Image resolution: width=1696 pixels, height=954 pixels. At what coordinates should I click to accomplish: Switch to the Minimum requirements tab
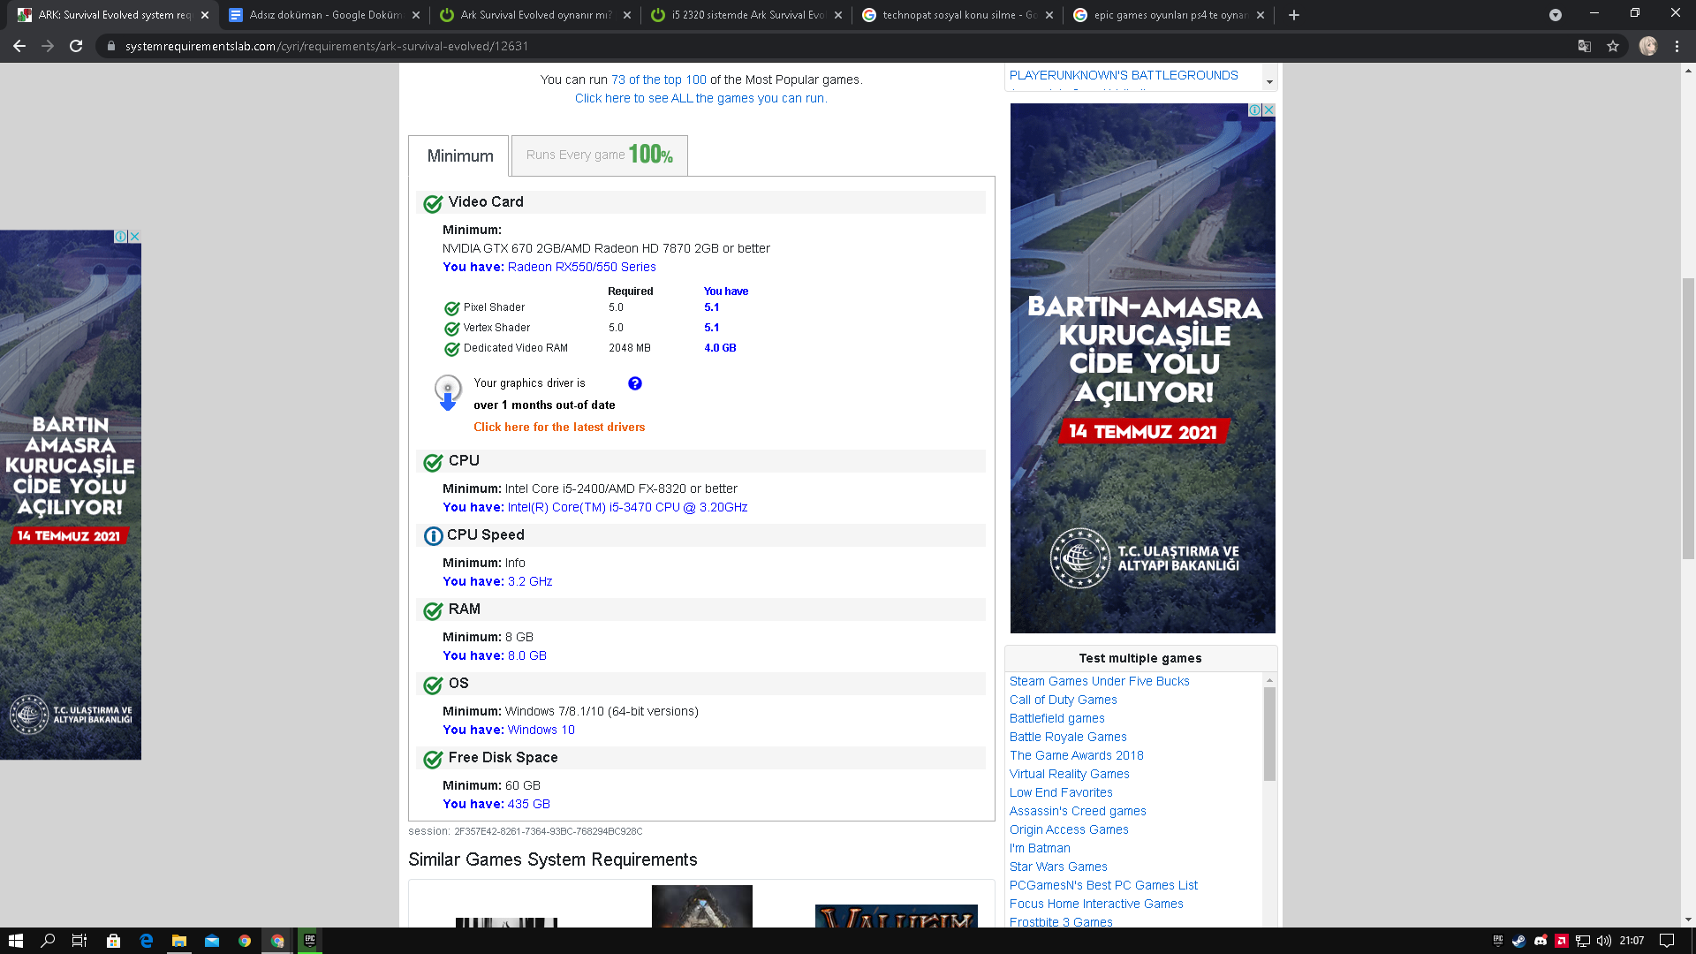coord(459,156)
